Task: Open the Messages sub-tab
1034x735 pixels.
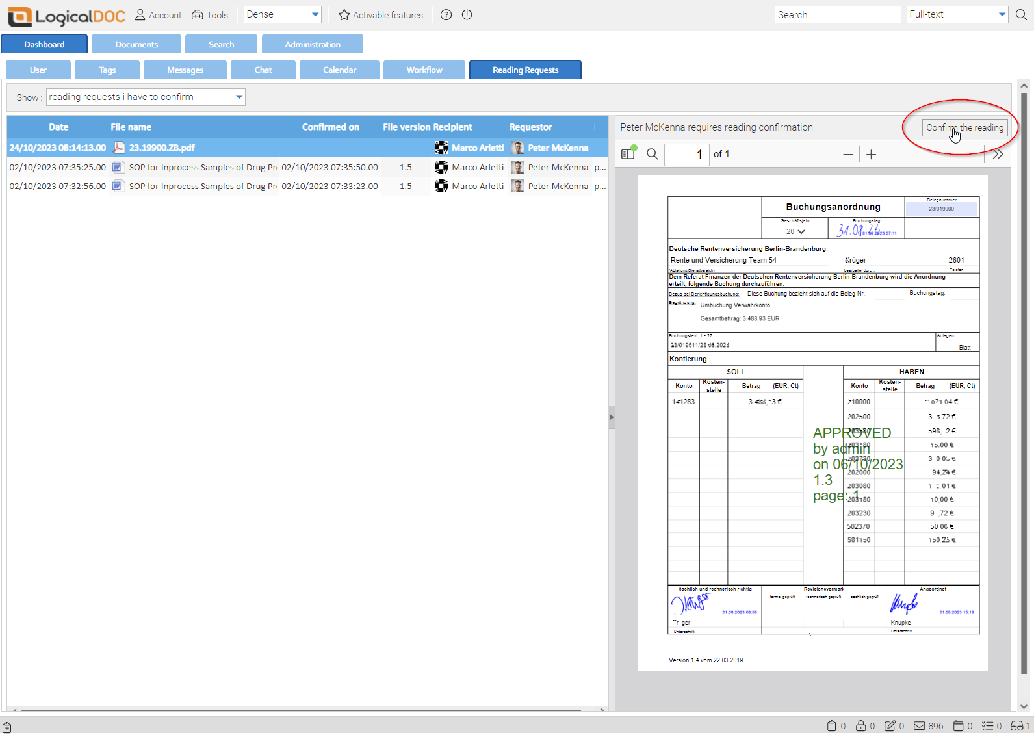Action: 185,70
